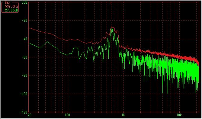
Task: Click the -100 dB axis label
Action: coord(24,94)
